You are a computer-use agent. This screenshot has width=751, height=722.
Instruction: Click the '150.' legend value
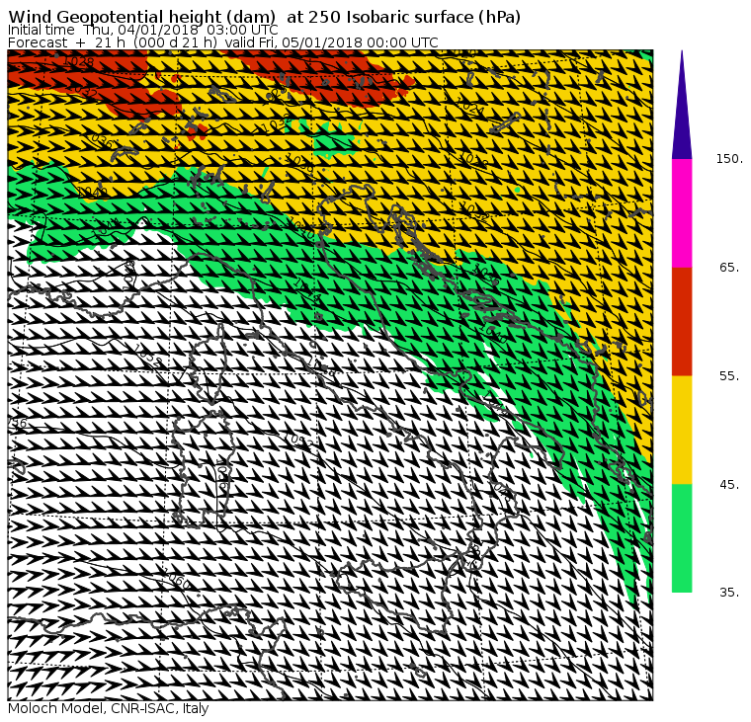pyautogui.click(x=729, y=159)
